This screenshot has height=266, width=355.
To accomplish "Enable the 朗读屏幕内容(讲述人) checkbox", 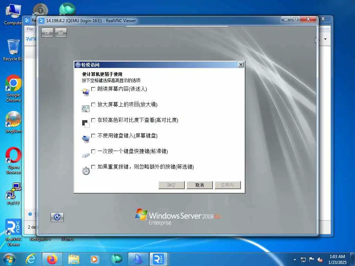I will [x=93, y=89].
